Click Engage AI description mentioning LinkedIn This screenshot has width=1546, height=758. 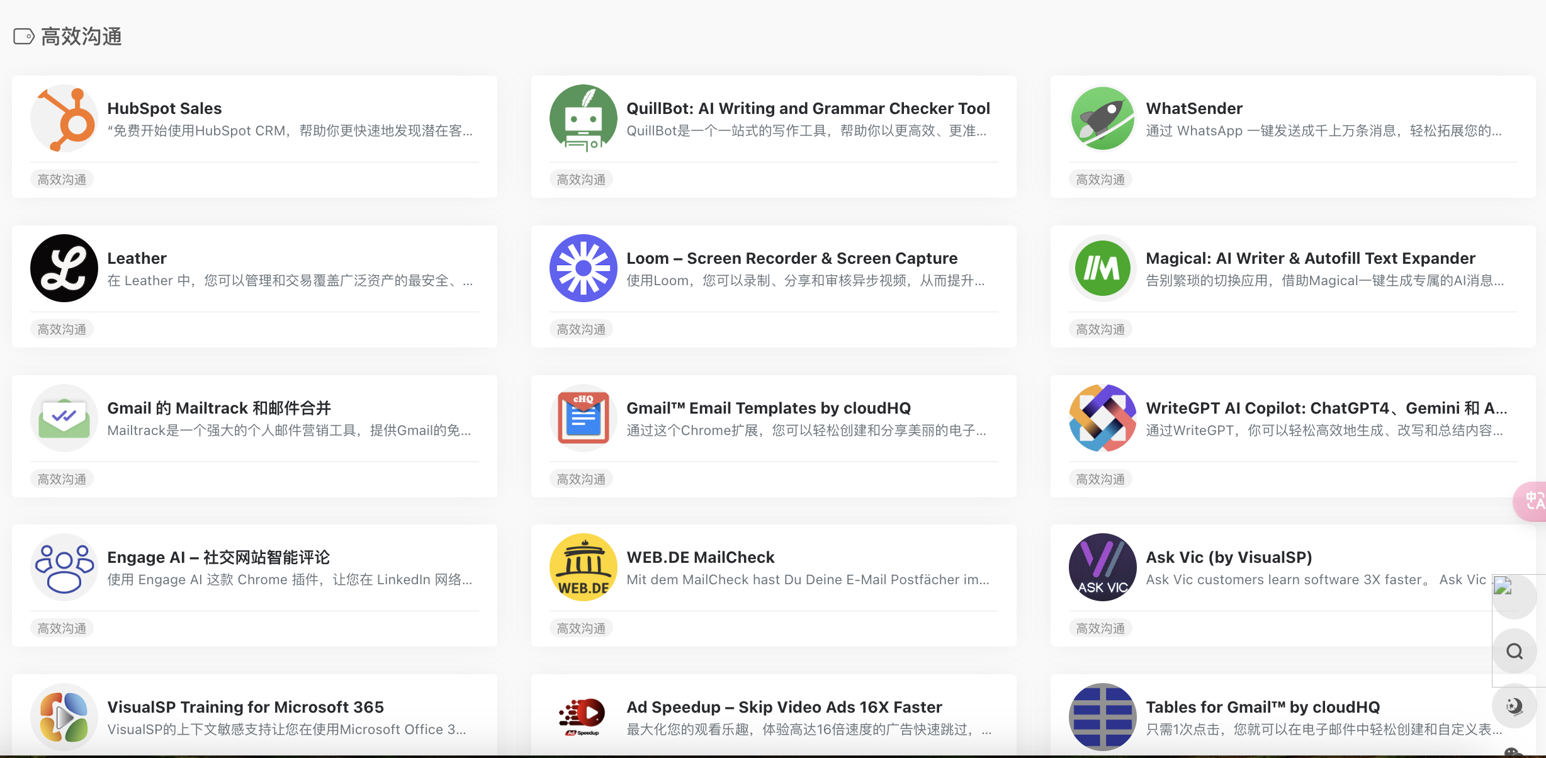click(290, 579)
